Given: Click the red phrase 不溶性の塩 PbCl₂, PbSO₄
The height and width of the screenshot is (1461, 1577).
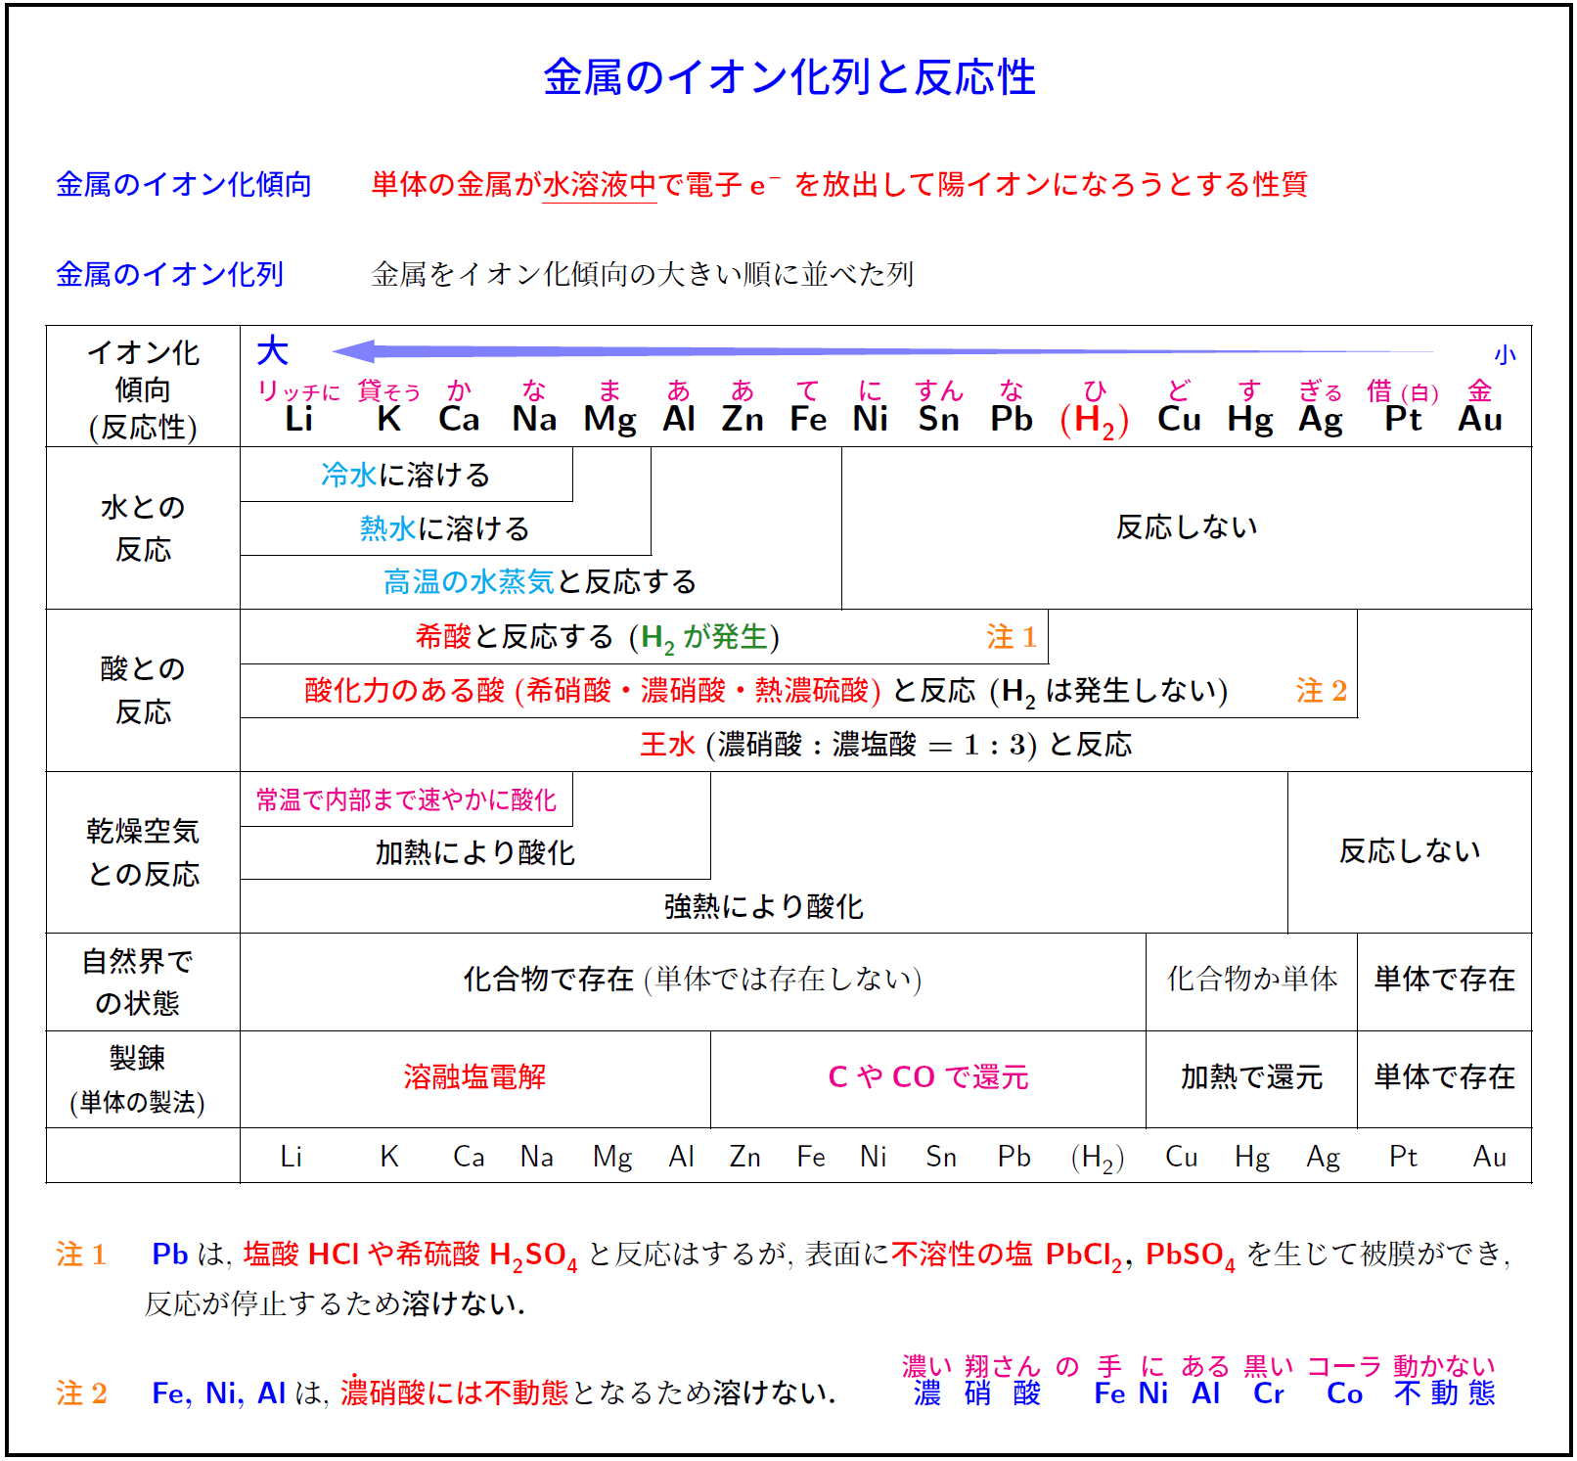Looking at the screenshot, I should click(x=1063, y=1256).
